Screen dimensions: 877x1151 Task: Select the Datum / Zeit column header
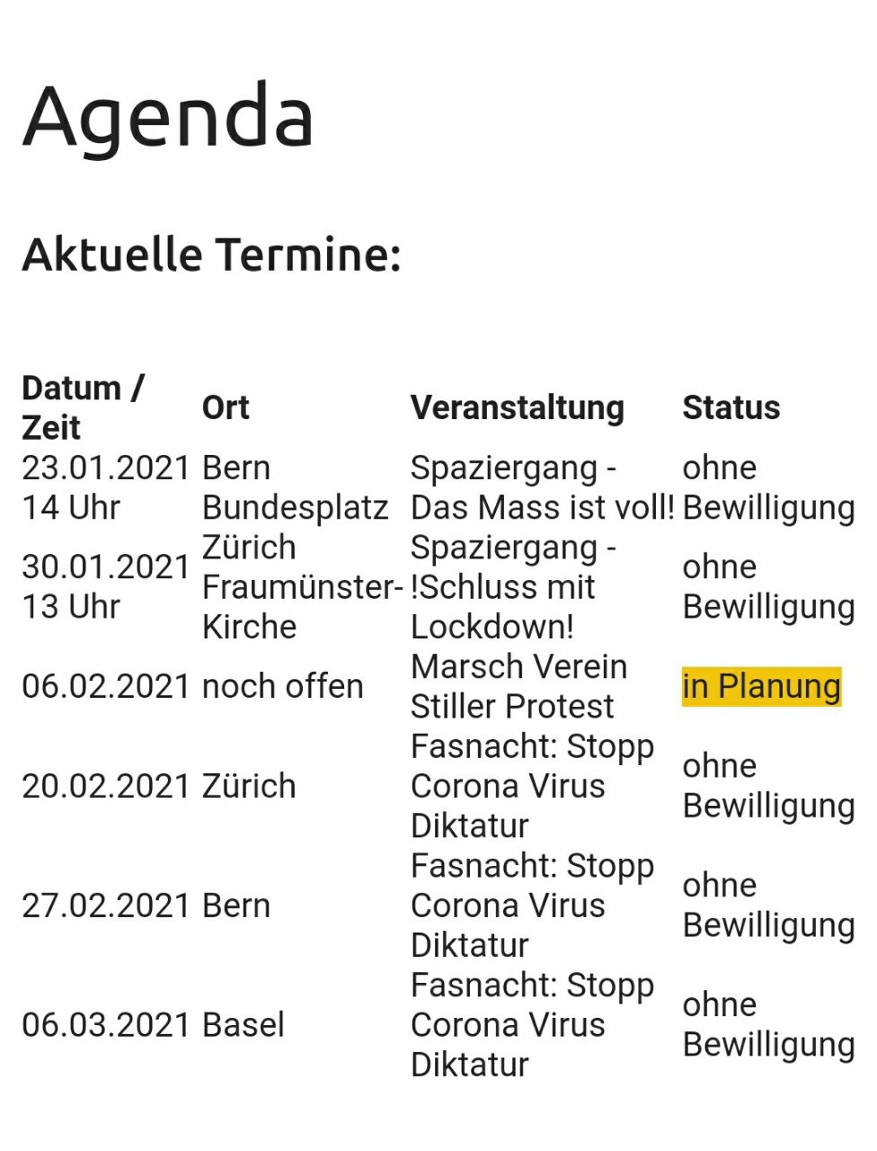pyautogui.click(x=83, y=407)
